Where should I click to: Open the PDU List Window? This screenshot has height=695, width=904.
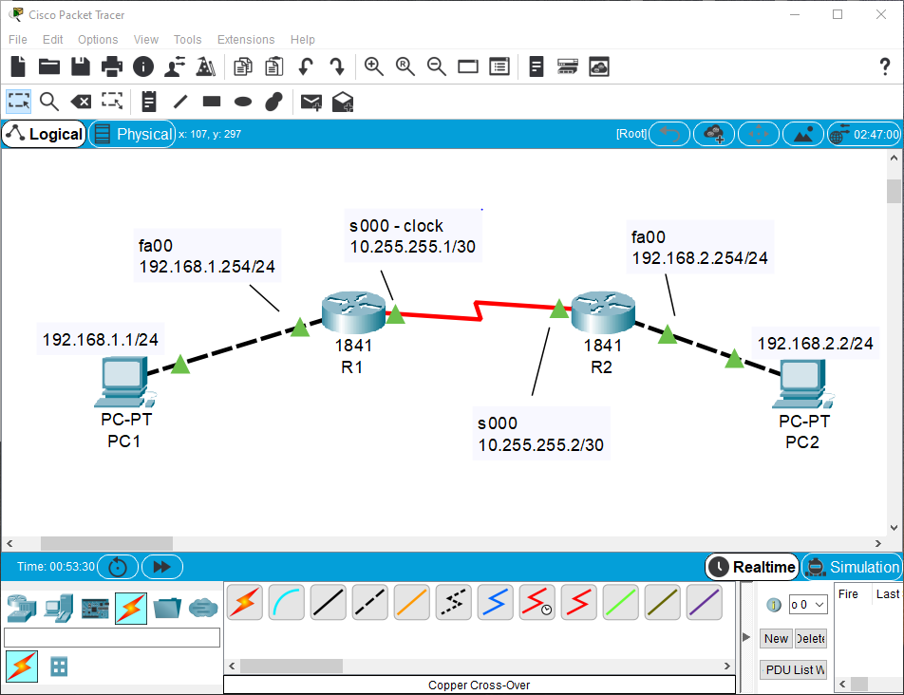[793, 669]
